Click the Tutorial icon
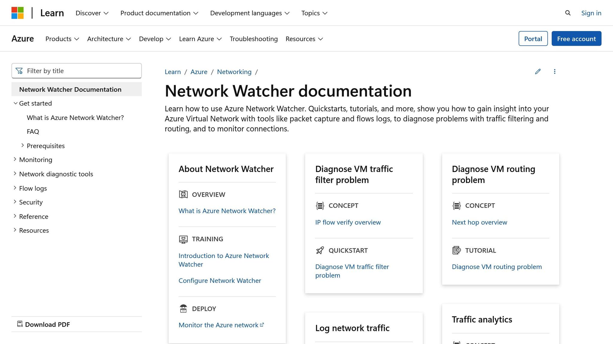The width and height of the screenshot is (613, 344). [x=456, y=250]
